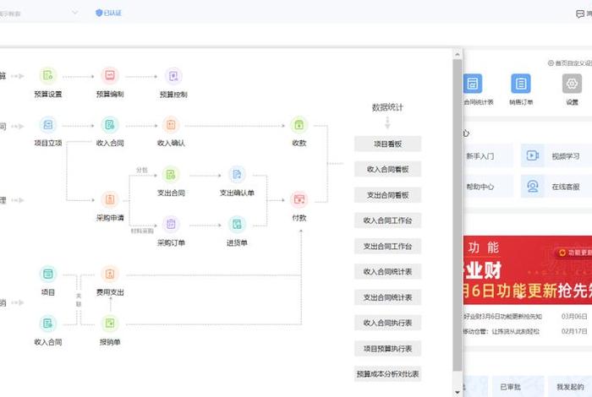The height and width of the screenshot is (397, 592).
Task: Click the 收入确认 icon
Action: [x=171, y=125]
